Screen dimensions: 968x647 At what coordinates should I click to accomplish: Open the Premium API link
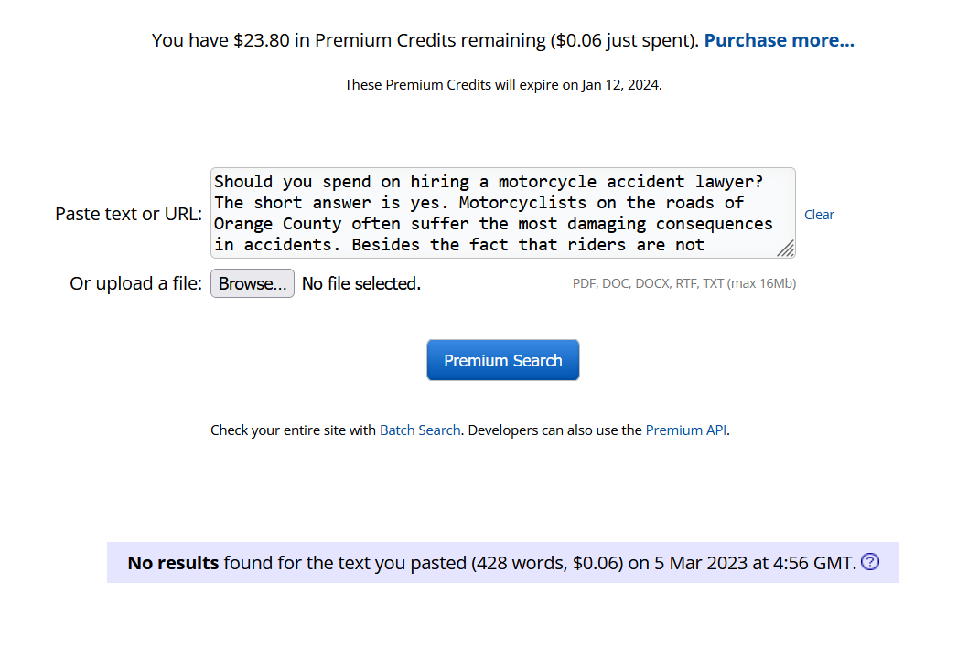686,430
